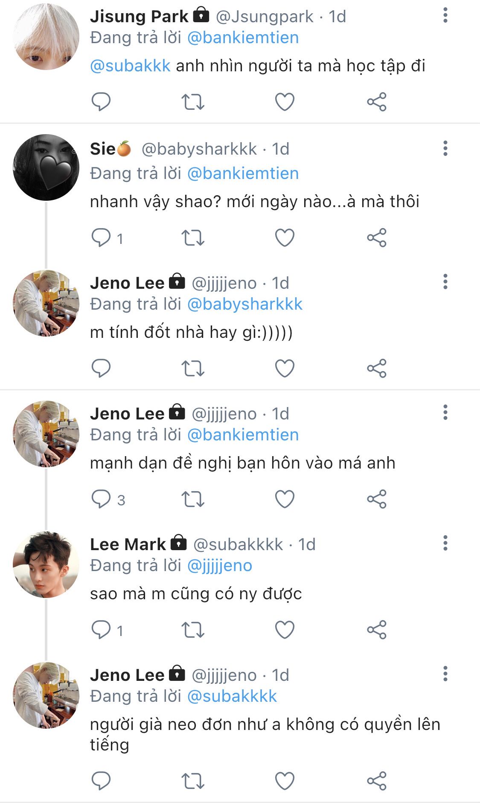Open the @subakkk mention in Jisung's tweet

(130, 66)
